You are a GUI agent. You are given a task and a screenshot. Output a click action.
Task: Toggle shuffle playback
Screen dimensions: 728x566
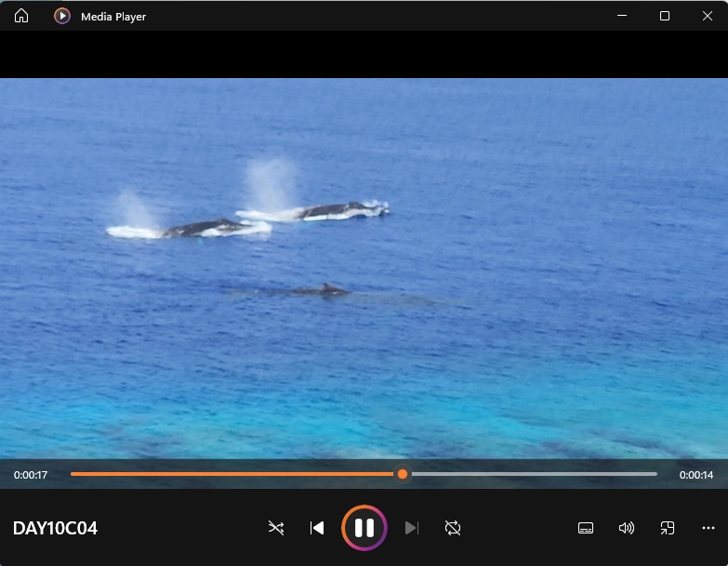click(276, 528)
